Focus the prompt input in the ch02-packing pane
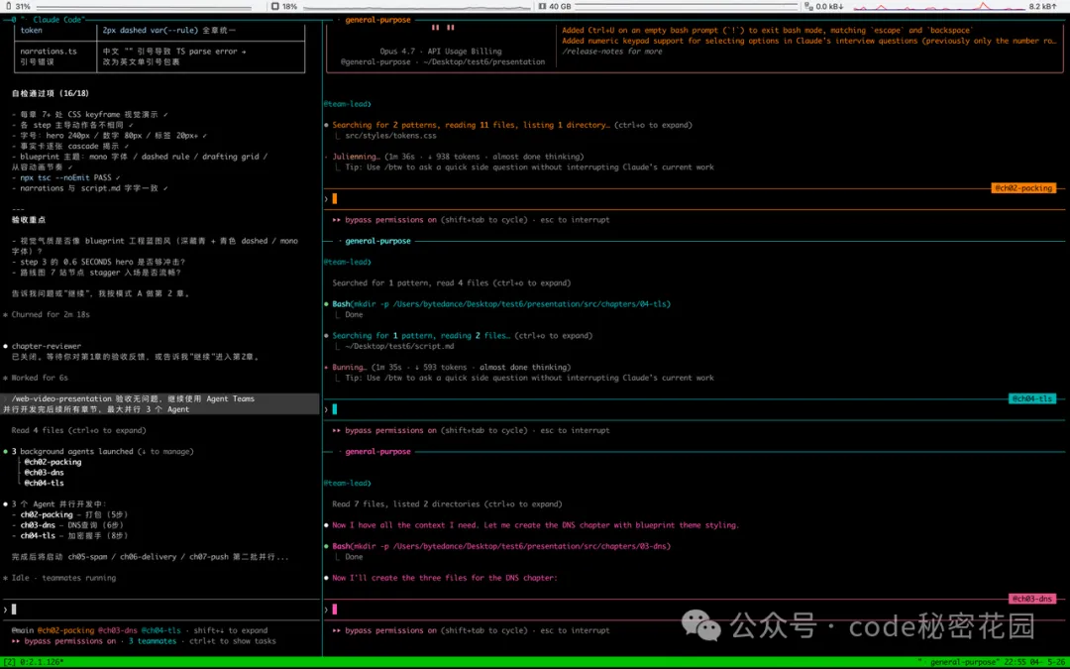Image resolution: width=1070 pixels, height=669 pixels. pos(695,198)
